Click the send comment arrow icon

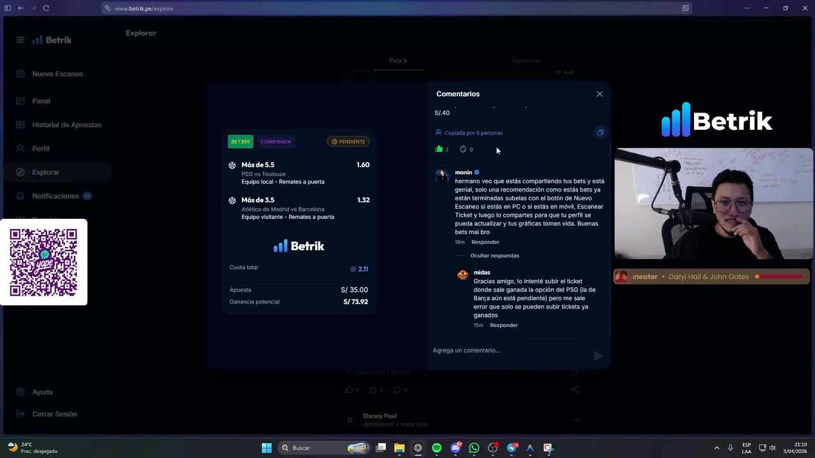point(597,356)
